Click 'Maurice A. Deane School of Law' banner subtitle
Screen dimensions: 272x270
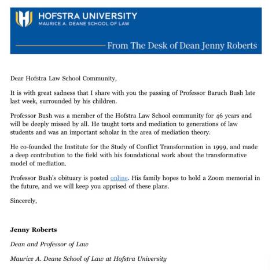tap(84, 24)
